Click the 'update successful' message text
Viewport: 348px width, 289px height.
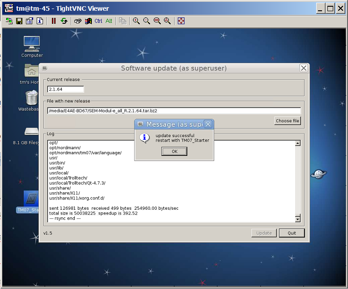pos(175,135)
